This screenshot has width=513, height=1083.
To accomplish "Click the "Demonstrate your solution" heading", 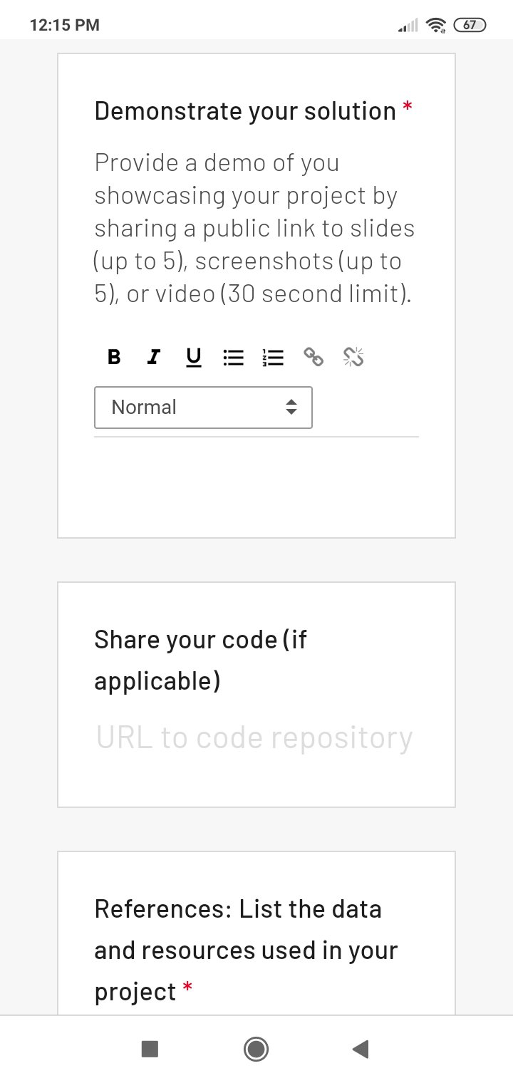I will pos(245,111).
